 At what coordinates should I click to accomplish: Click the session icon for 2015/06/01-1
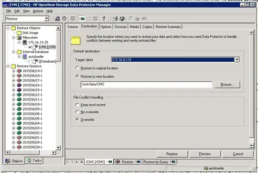pos(19,138)
